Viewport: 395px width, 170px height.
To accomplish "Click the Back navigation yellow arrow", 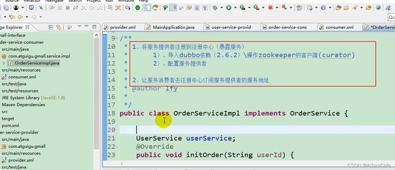I will (20, 17).
